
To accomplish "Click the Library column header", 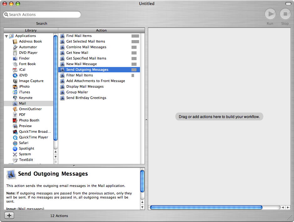I will [31, 30].
